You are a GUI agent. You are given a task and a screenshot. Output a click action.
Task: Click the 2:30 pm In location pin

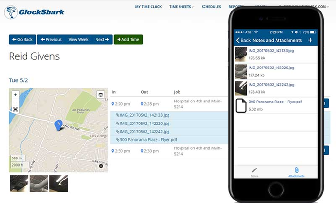tap(113, 151)
